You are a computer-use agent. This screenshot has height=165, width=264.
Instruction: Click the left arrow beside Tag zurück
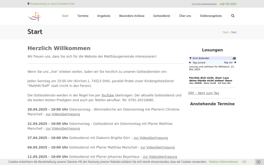[190, 62]
